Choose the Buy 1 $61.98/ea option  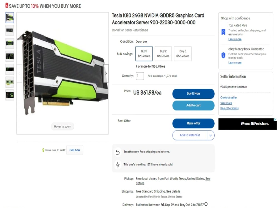point(144,54)
